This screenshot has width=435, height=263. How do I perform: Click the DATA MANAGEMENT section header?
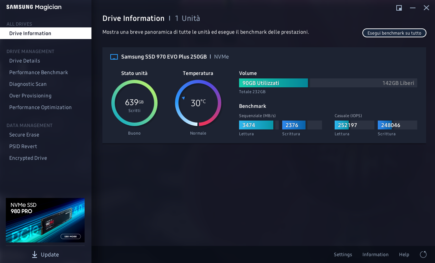coord(29,126)
